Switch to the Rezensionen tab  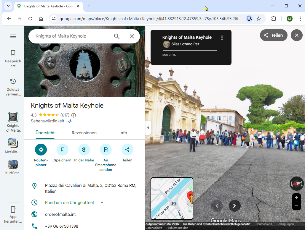point(84,133)
